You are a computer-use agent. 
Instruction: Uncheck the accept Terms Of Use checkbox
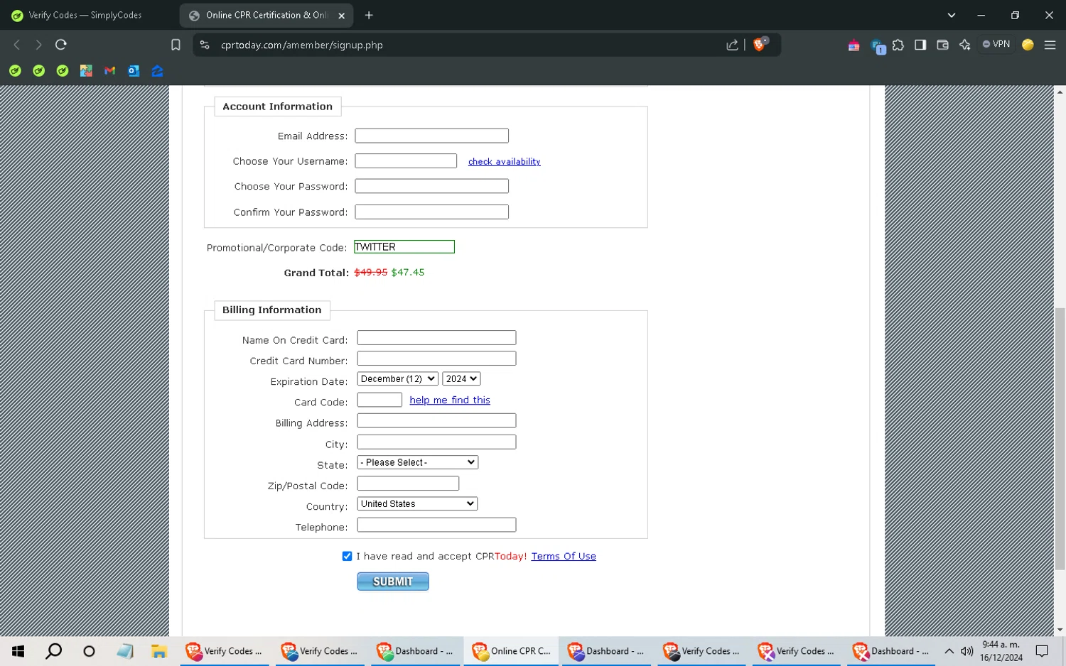point(347,556)
